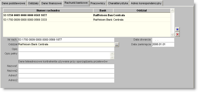Delete bank account with red X icon

pyautogui.click(x=177, y=34)
